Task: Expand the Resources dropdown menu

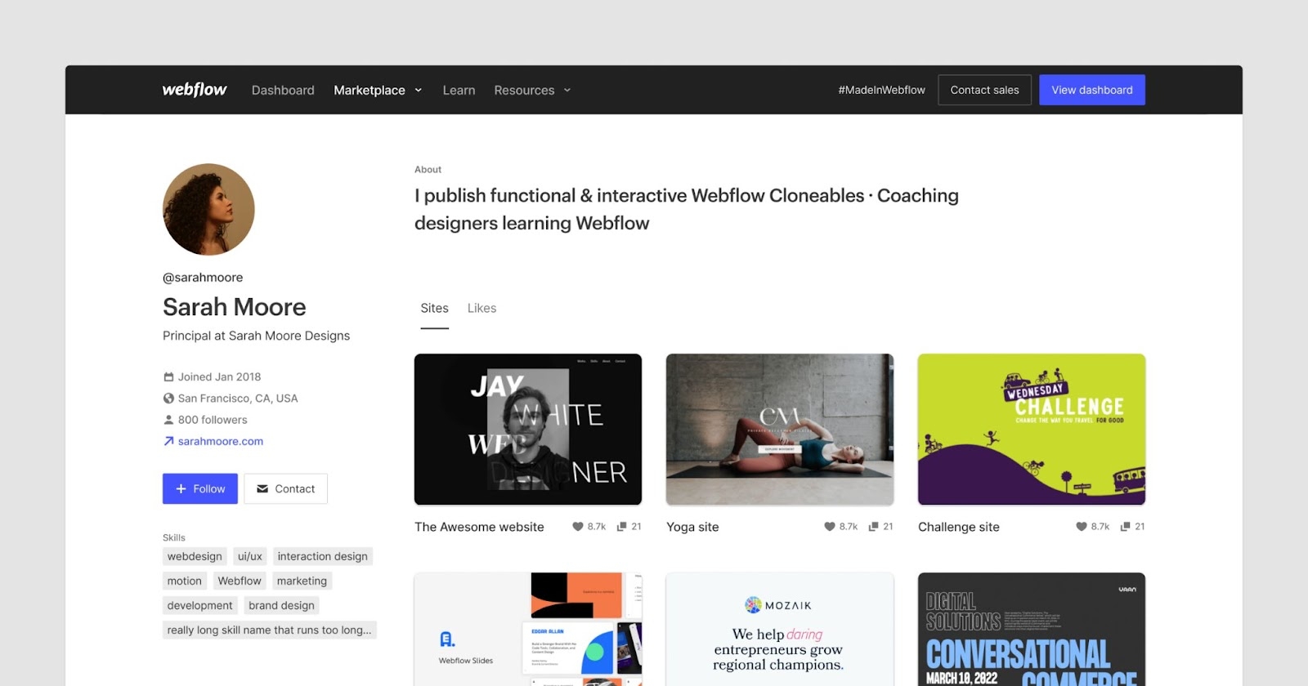Action: (532, 90)
